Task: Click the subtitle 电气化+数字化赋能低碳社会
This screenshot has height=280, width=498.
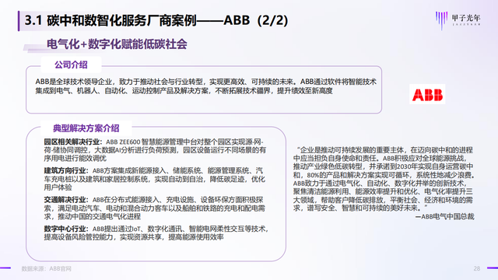Action: pyautogui.click(x=117, y=44)
